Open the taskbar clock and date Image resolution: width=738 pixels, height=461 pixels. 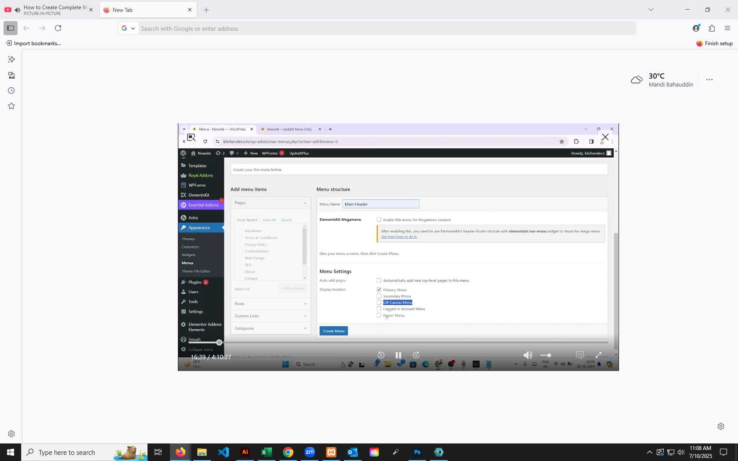pyautogui.click(x=700, y=452)
